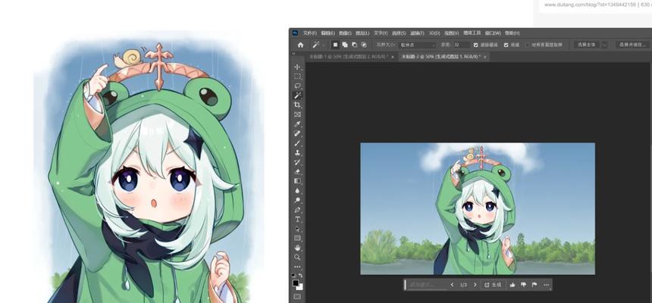
Task: Show previous generated variation
Action: 452,285
